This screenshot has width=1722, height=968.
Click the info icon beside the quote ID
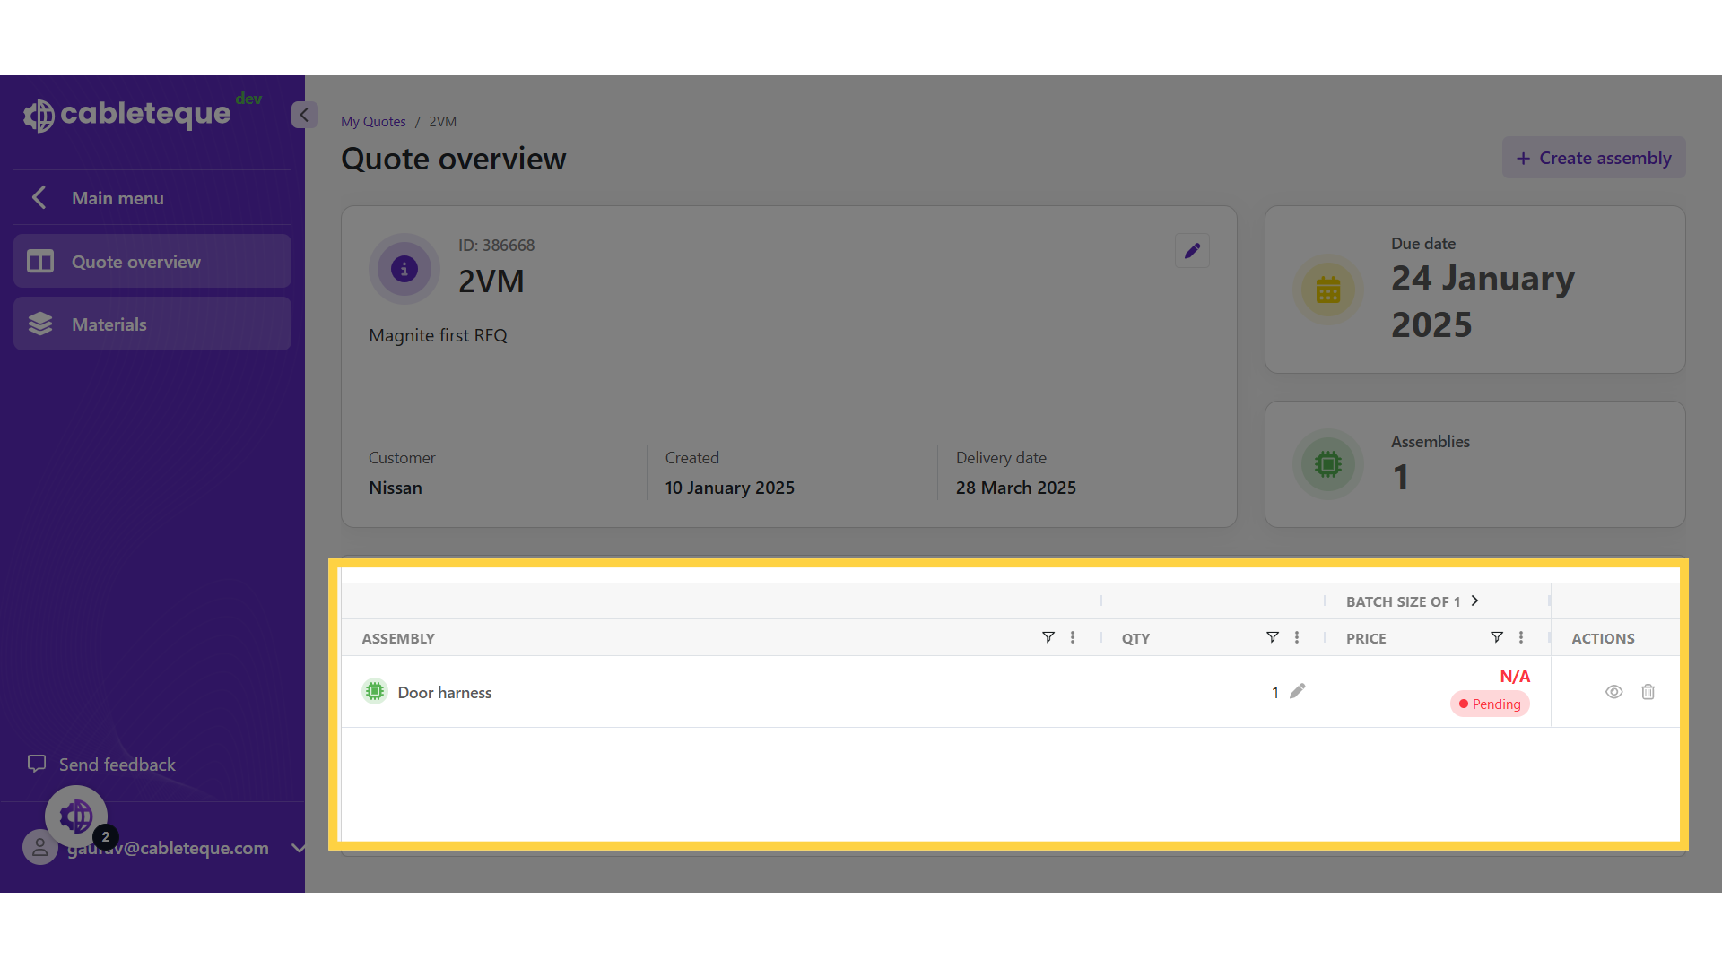tap(404, 268)
